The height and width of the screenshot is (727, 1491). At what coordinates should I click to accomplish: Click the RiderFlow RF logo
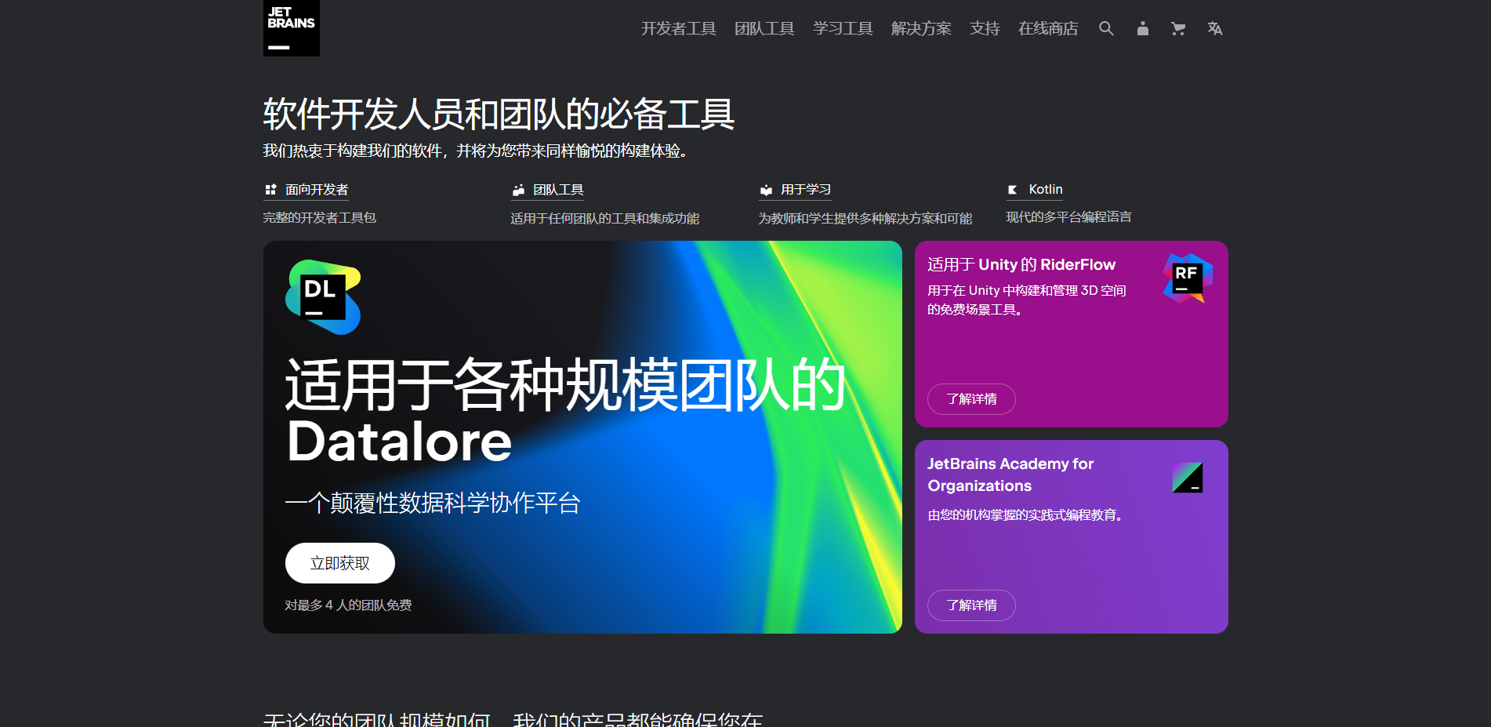1188,278
